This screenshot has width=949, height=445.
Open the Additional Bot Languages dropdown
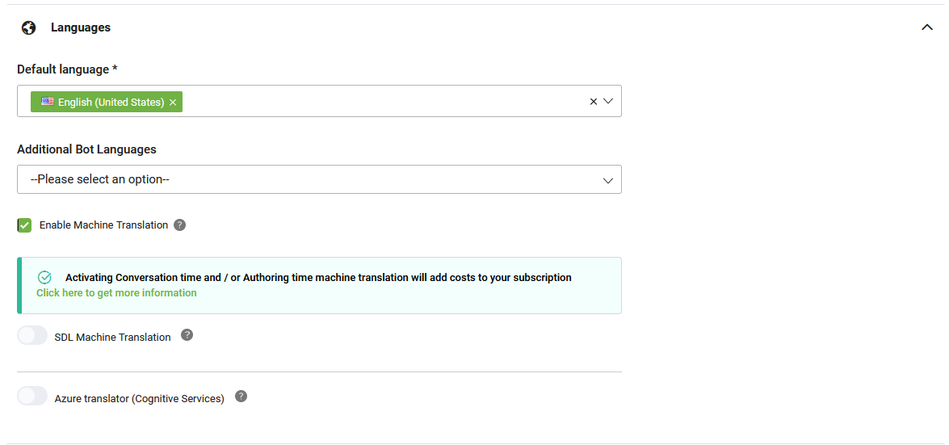pos(319,179)
